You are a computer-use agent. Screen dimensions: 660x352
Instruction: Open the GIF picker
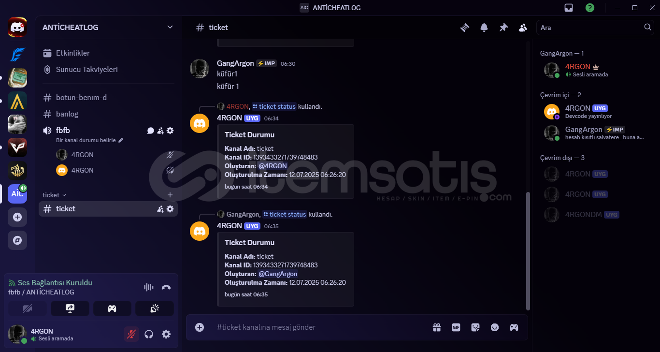click(x=456, y=327)
